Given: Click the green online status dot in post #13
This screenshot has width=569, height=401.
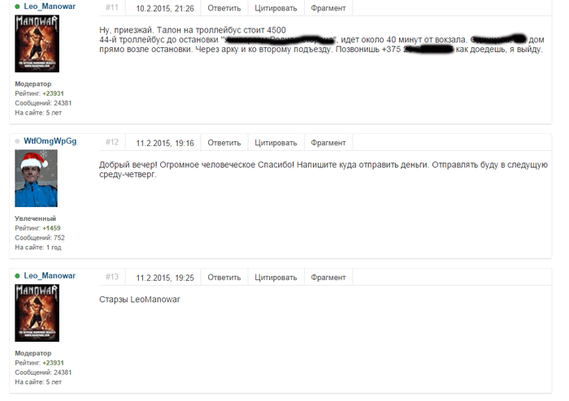Looking at the screenshot, I should 17,276.
